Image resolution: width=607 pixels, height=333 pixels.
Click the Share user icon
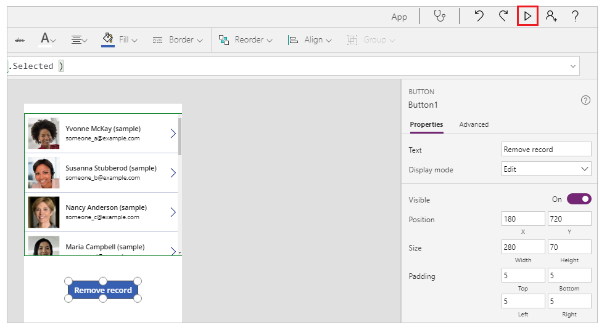click(551, 17)
